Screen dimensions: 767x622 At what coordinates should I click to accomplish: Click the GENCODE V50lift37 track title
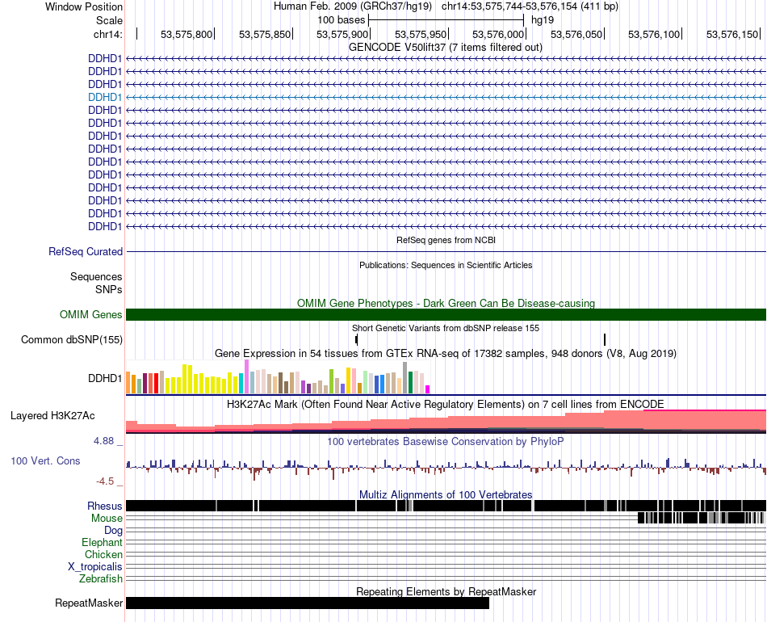446,48
